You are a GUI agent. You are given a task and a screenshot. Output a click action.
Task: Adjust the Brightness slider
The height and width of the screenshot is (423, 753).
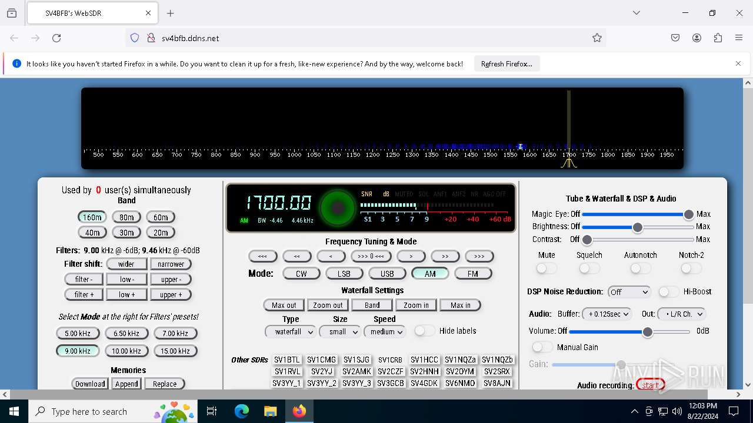[638, 227]
